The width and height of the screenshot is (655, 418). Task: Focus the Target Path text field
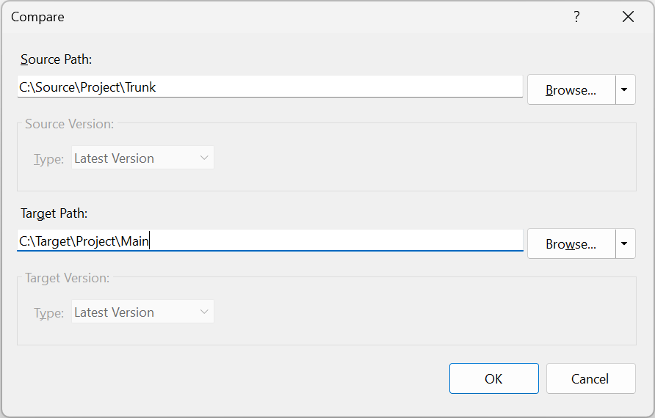pyautogui.click(x=269, y=241)
